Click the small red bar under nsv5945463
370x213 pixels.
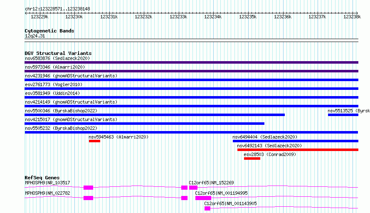tap(95, 141)
